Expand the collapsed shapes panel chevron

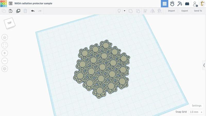tap(204, 65)
